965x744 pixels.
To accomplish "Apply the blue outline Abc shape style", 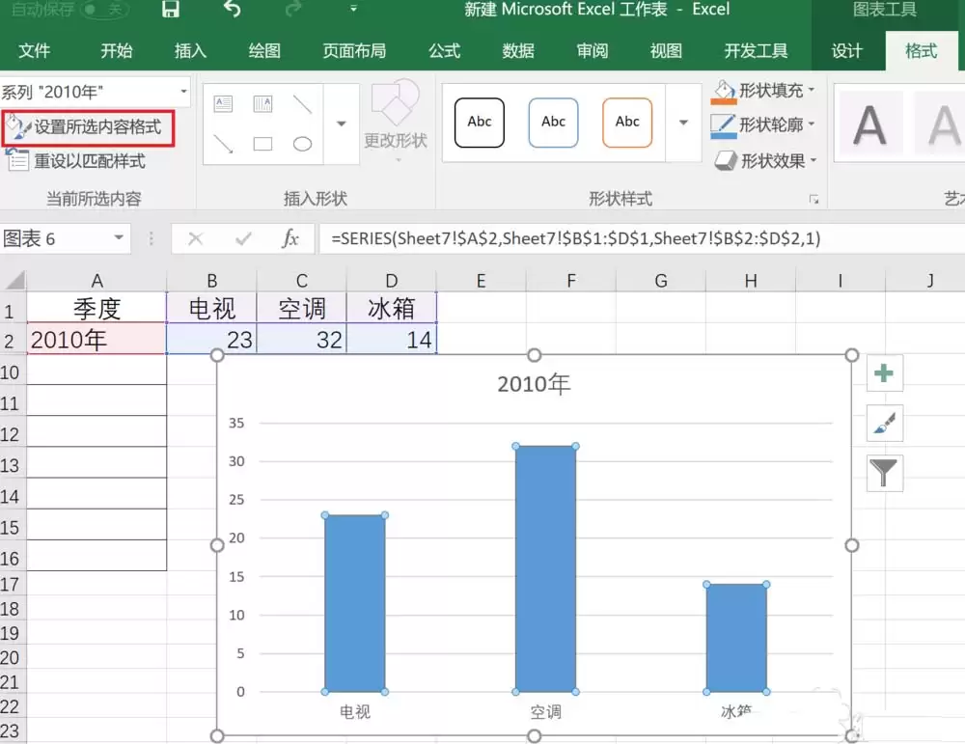I will pos(553,122).
